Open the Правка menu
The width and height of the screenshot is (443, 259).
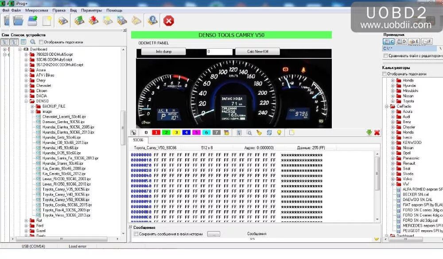tap(59, 10)
